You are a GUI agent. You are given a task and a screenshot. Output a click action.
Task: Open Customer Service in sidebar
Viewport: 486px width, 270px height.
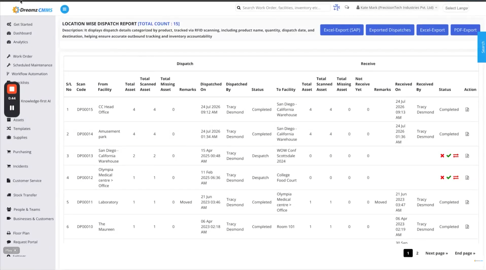pos(24,181)
